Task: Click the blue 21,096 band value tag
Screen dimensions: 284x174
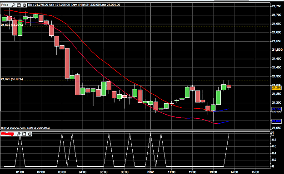Action: (277, 121)
